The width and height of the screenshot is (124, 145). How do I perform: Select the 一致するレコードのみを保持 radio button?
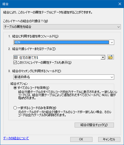coord(15,108)
